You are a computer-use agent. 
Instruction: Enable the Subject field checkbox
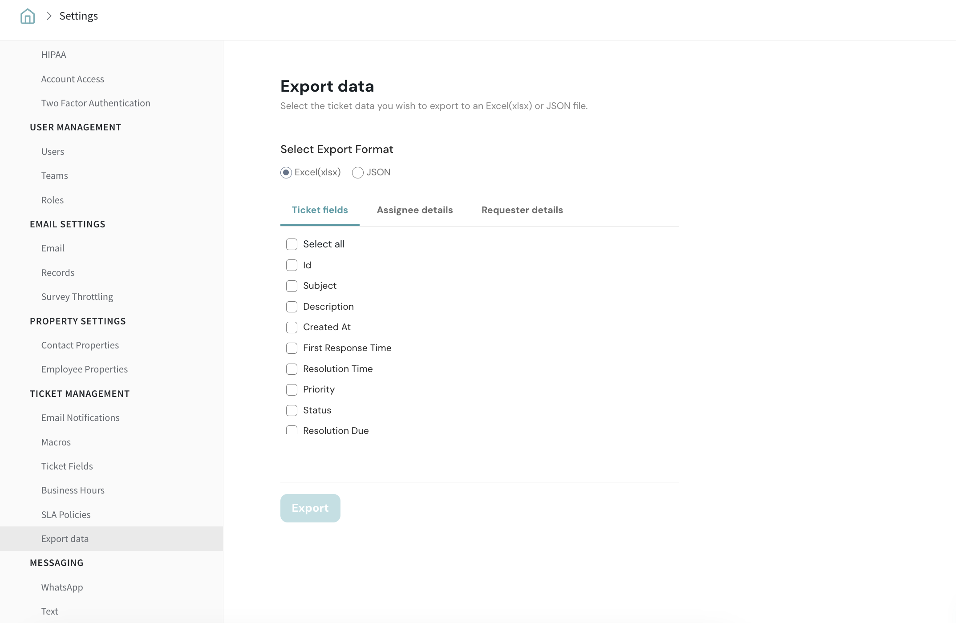292,286
